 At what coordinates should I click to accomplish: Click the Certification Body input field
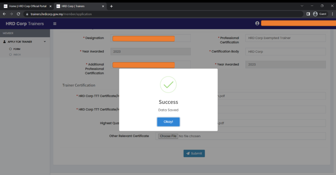pos(285,51)
